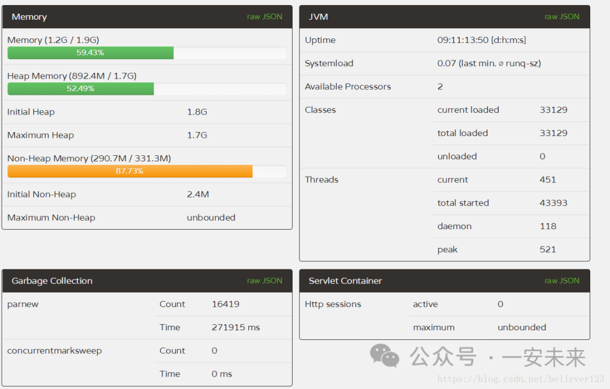Select the Systemload value 0.07
Image resolution: width=610 pixels, height=389 pixels.
447,63
